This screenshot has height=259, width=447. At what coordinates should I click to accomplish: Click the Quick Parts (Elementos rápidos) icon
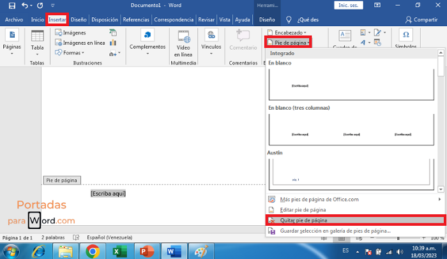365,33
